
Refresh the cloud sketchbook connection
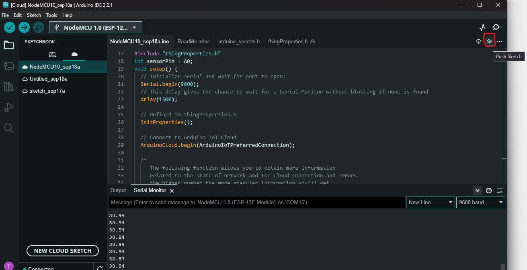coord(100,268)
